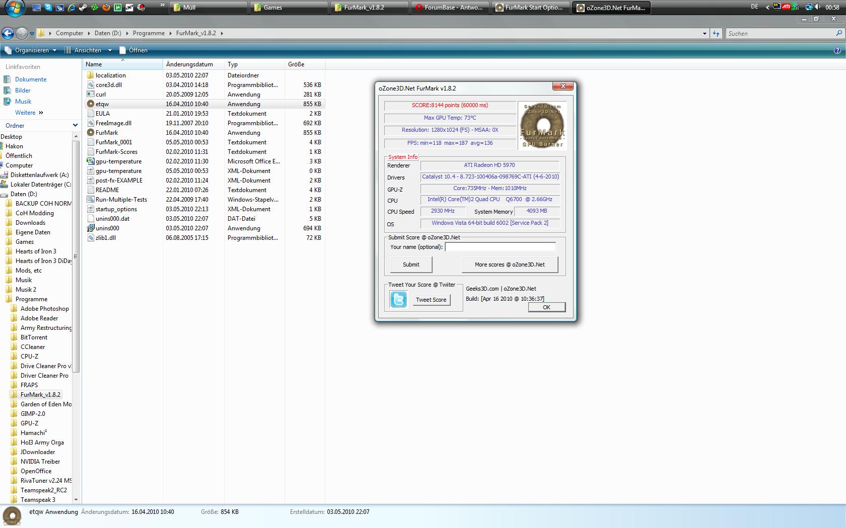Select README text document
This screenshot has width=846, height=528.
[107, 190]
